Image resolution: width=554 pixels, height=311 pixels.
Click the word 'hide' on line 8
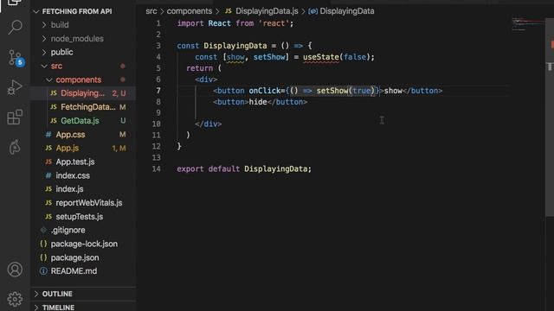(x=258, y=102)
